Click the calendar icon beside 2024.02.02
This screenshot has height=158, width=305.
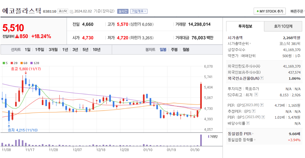(71, 11)
